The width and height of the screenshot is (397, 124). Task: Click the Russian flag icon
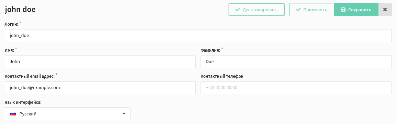click(x=13, y=114)
